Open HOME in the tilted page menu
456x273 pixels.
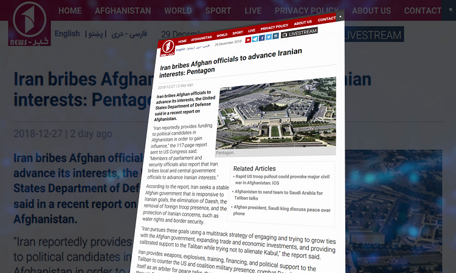(x=182, y=41)
